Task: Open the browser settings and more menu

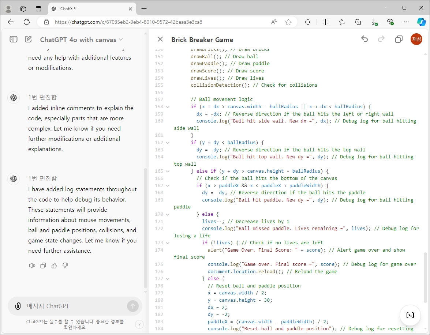Action: [406, 22]
